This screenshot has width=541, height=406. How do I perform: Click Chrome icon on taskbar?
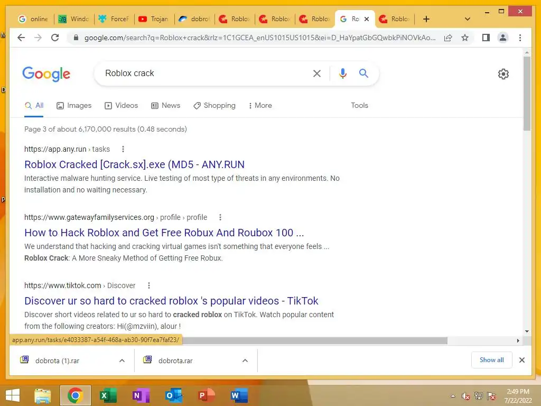point(75,395)
